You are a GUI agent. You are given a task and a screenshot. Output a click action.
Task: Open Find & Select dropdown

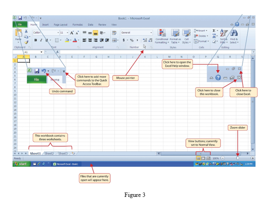tap(234, 36)
